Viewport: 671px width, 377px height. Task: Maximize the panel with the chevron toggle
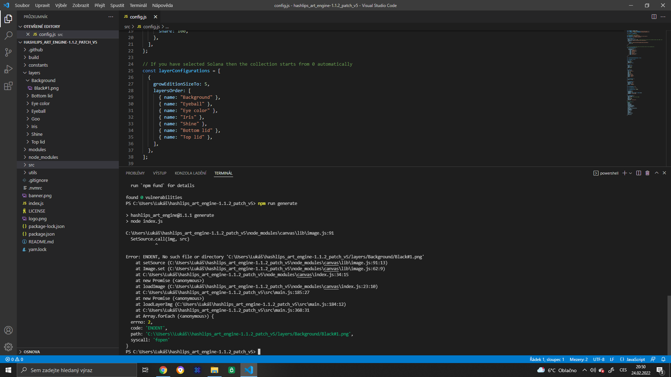[x=657, y=173]
